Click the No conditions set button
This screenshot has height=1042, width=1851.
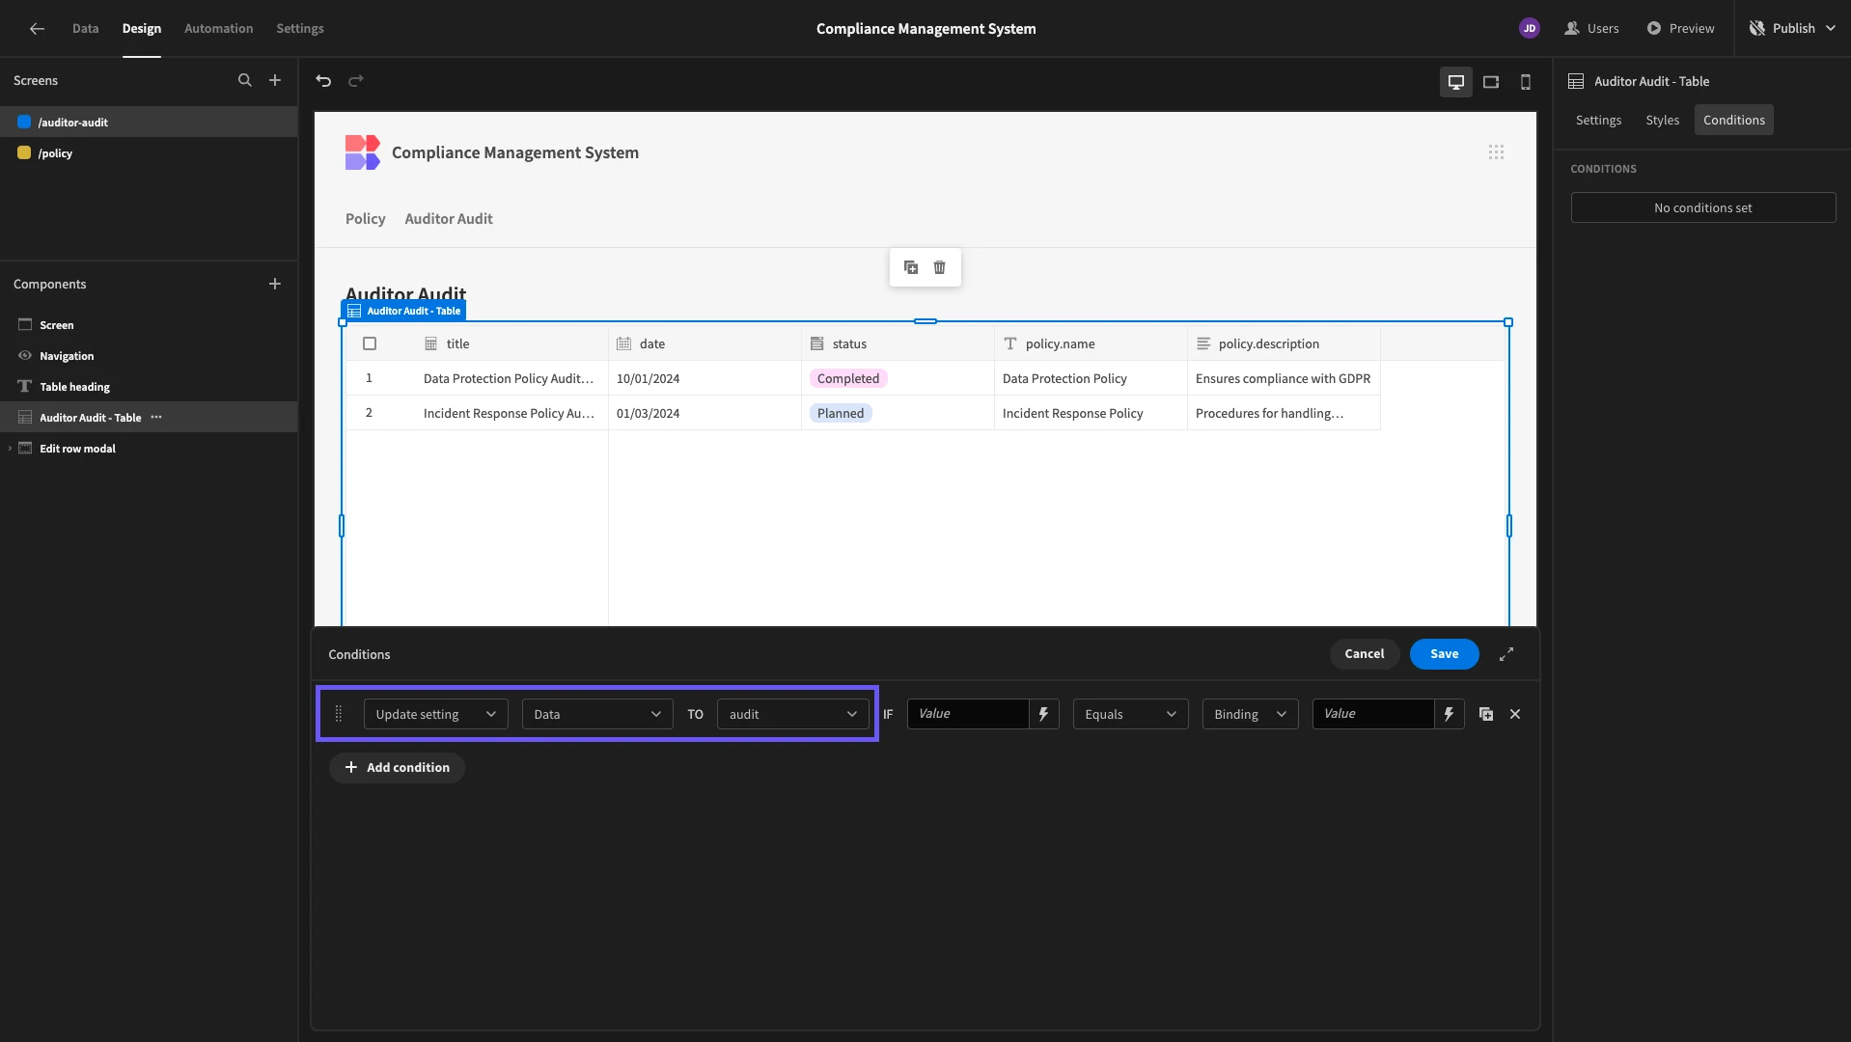(1702, 207)
